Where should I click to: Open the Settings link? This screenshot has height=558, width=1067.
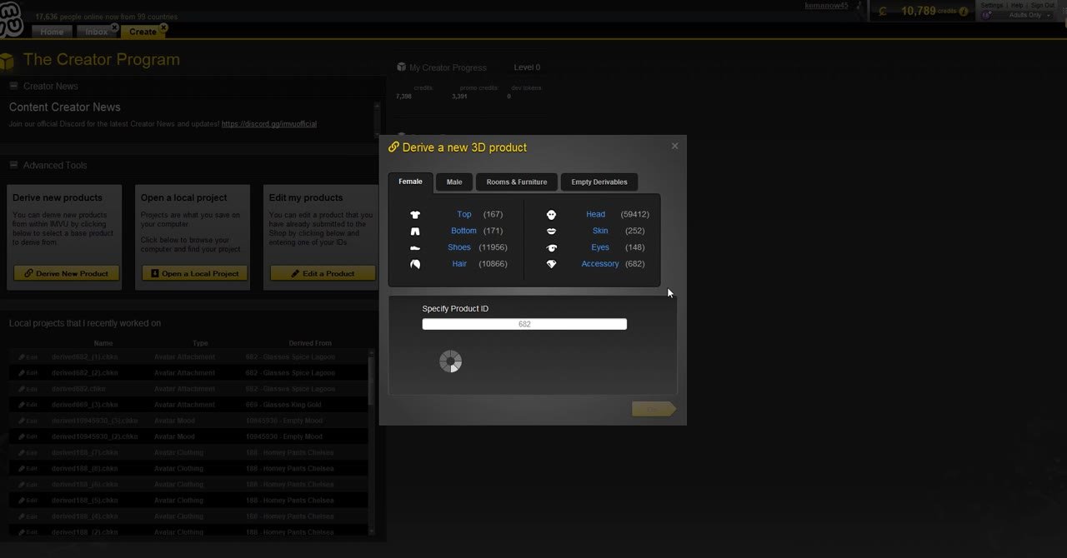coord(992,5)
